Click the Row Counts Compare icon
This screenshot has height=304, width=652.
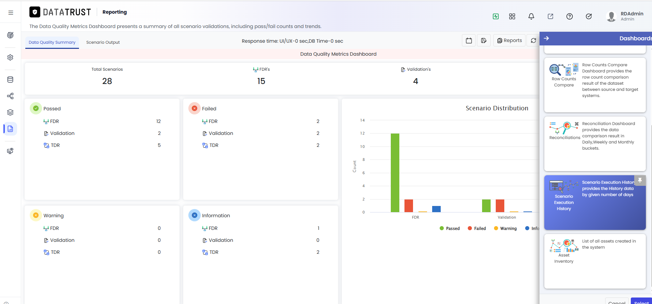coord(564,69)
